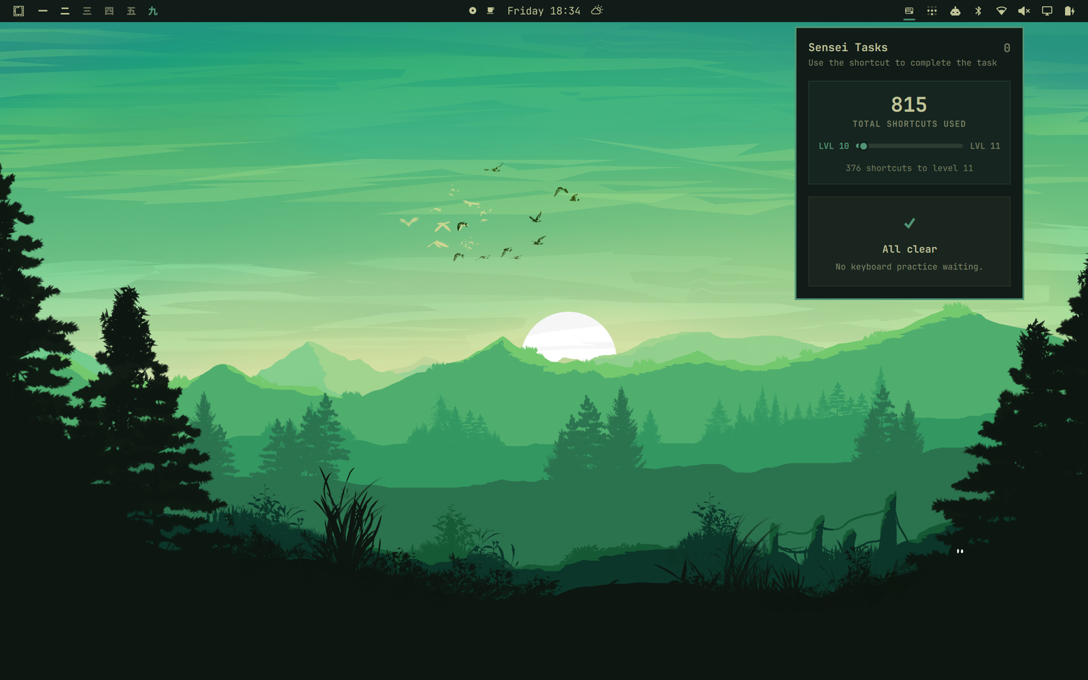Click the "376 shortcuts to level 11" text
1088x680 pixels.
click(909, 168)
